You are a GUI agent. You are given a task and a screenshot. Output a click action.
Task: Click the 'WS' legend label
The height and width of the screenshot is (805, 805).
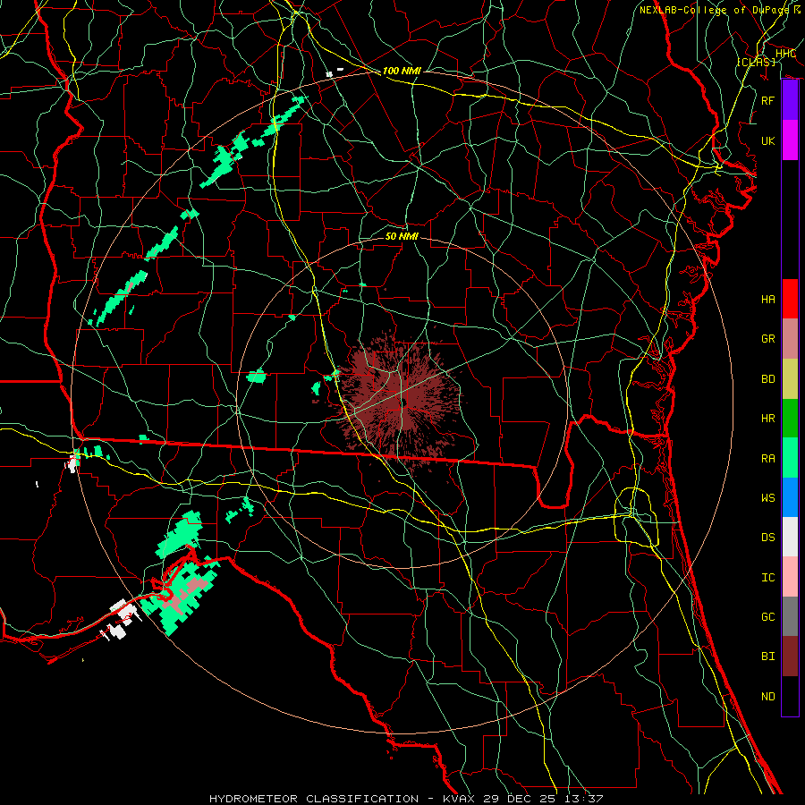(768, 498)
